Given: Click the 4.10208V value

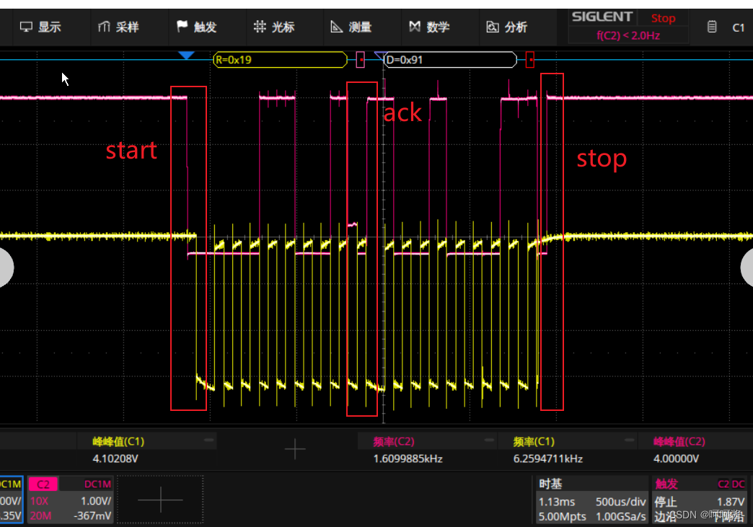Looking at the screenshot, I should 115,459.
